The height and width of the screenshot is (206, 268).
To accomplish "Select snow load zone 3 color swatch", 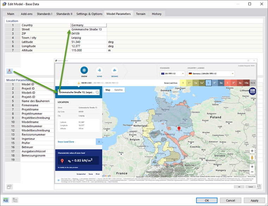I will click(227, 83).
